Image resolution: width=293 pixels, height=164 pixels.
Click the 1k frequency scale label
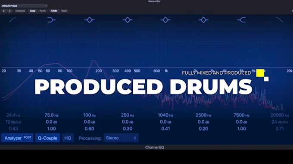(166, 71)
